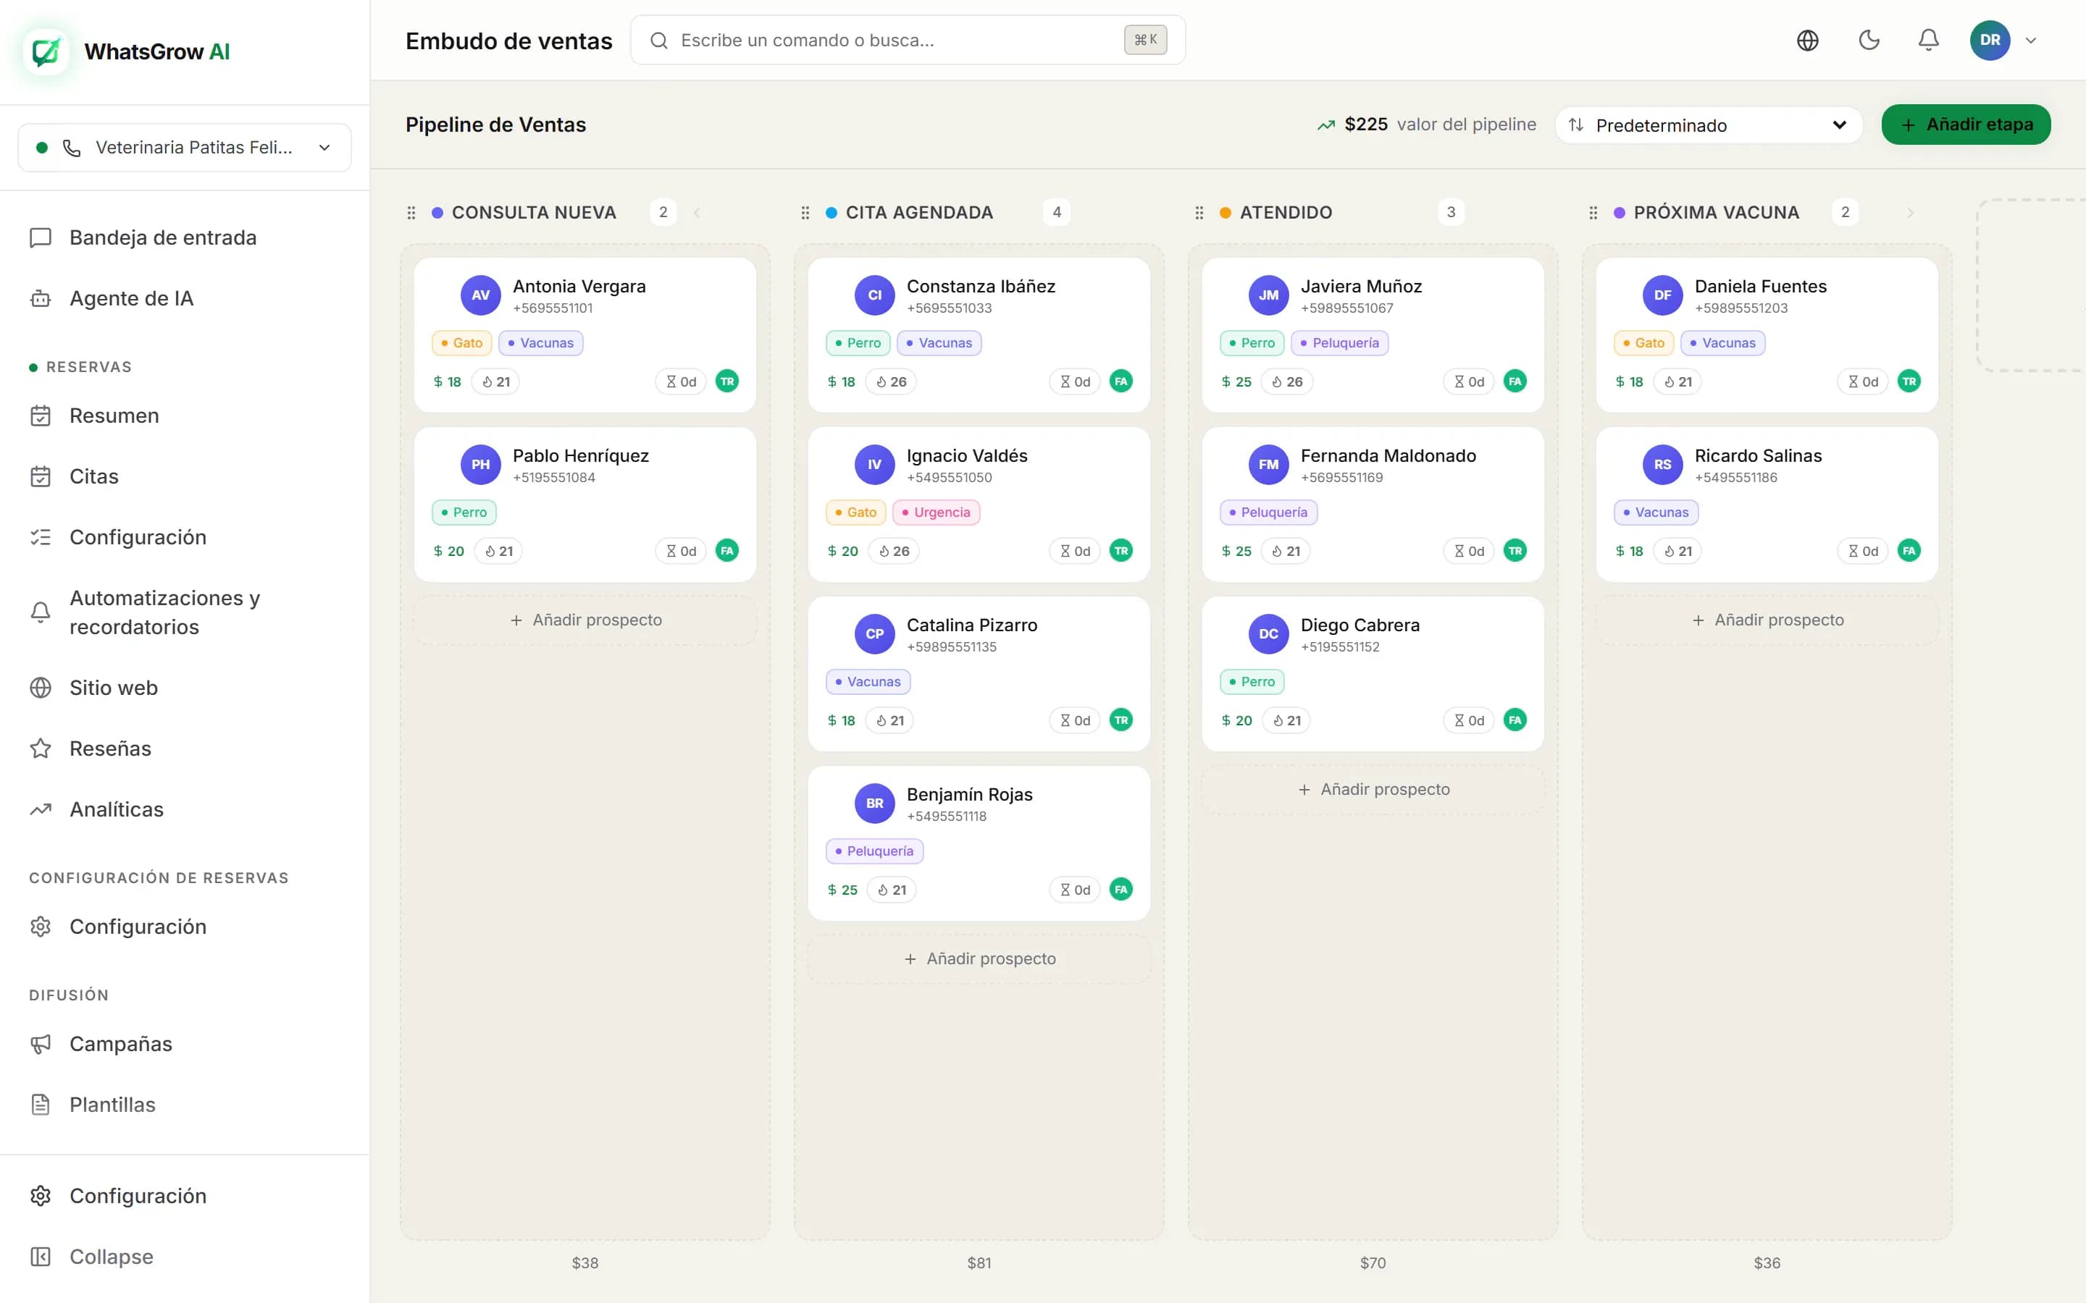Click CITA AGENDADA count badge 4
This screenshot has width=2086, height=1303.
tap(1057, 213)
